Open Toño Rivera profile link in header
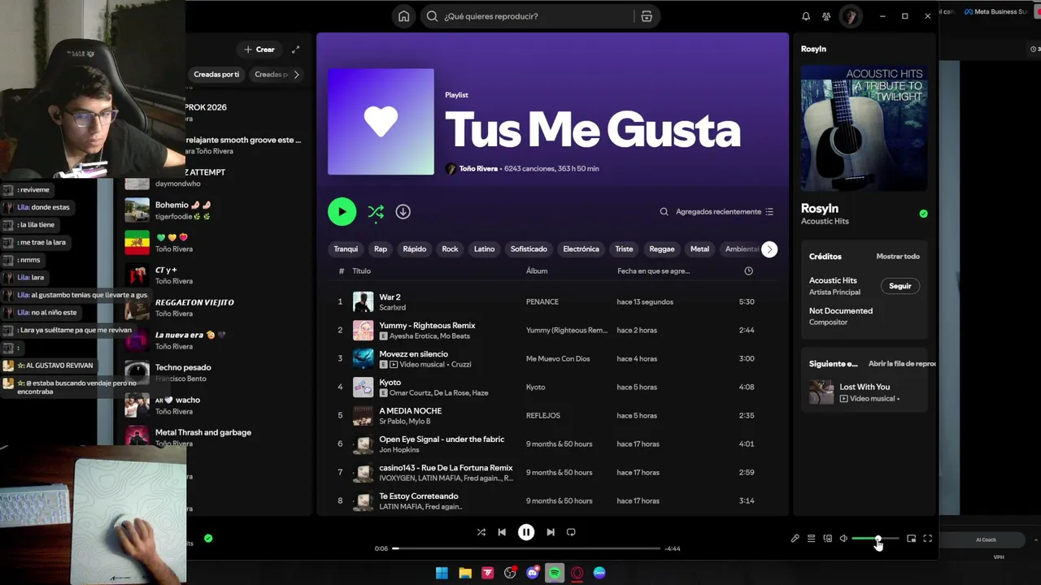The image size is (1041, 585). tap(478, 169)
